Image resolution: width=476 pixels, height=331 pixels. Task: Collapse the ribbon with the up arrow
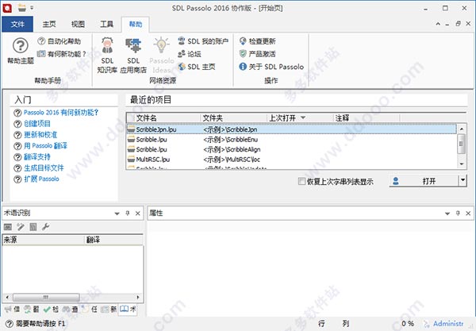tap(438, 24)
